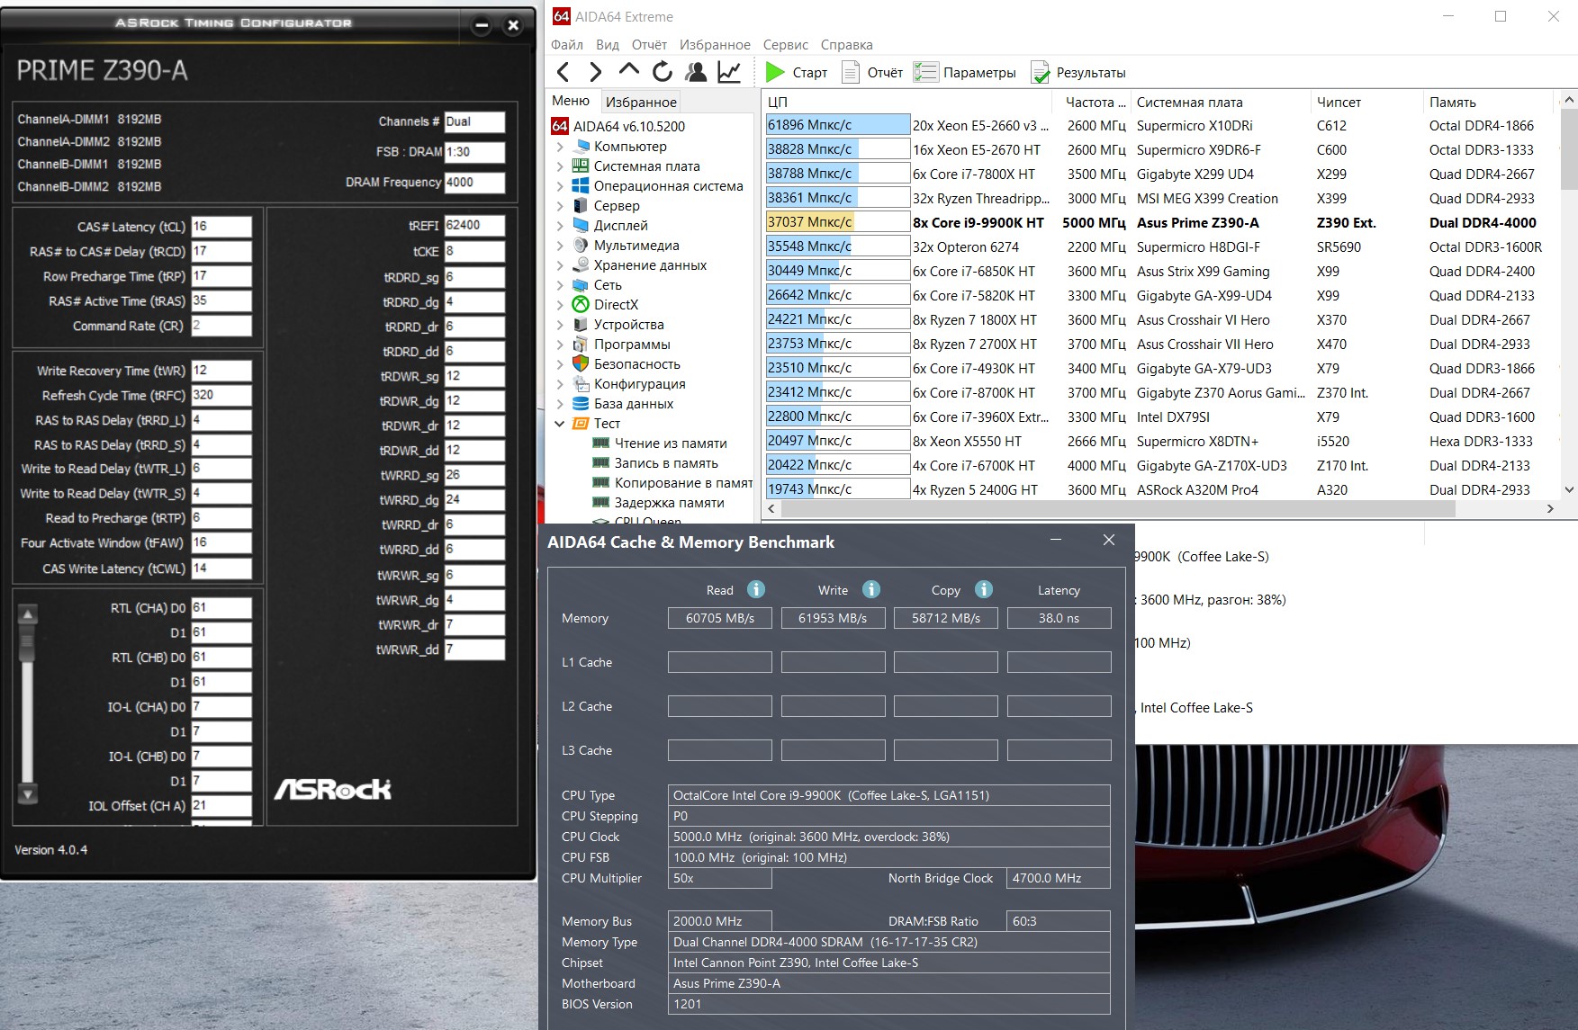
Task: Select Запись в память test
Action: coord(666,462)
